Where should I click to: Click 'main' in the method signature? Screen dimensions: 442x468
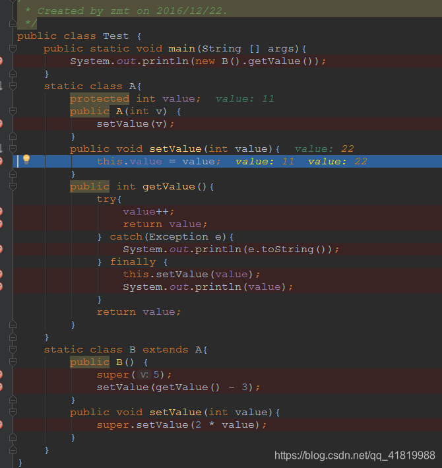(181, 49)
